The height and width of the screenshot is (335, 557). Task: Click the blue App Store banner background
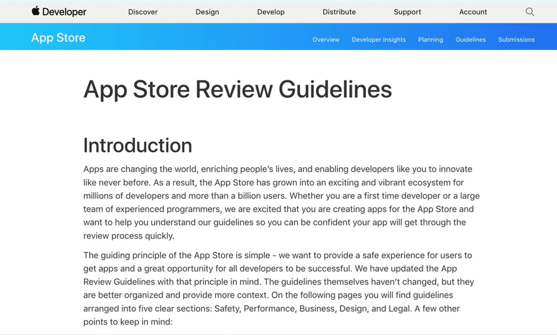point(195,37)
